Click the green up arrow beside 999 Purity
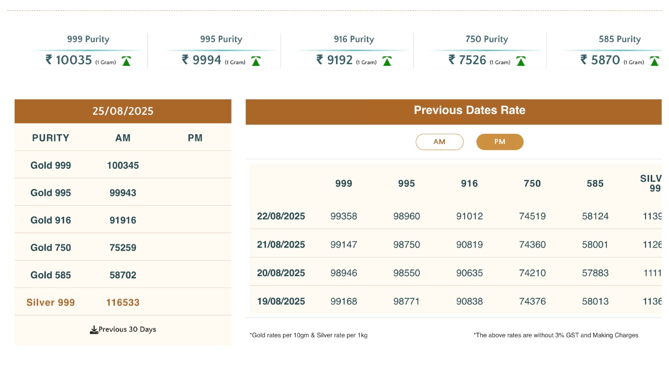 pos(126,61)
